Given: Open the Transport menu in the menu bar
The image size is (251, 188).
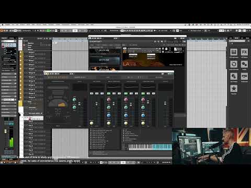Looking at the screenshot, I should [51, 25].
